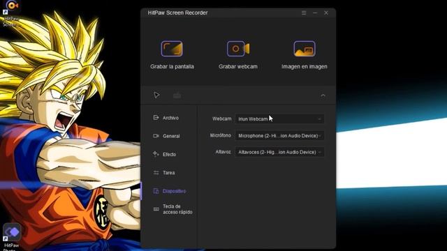Open Tecla de acceso rápido tab
The image size is (447, 251).
coord(173,209)
